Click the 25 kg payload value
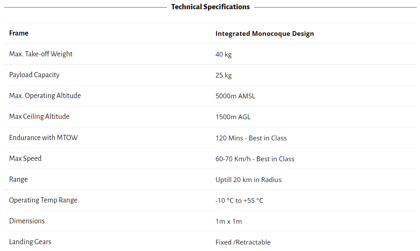 click(224, 75)
